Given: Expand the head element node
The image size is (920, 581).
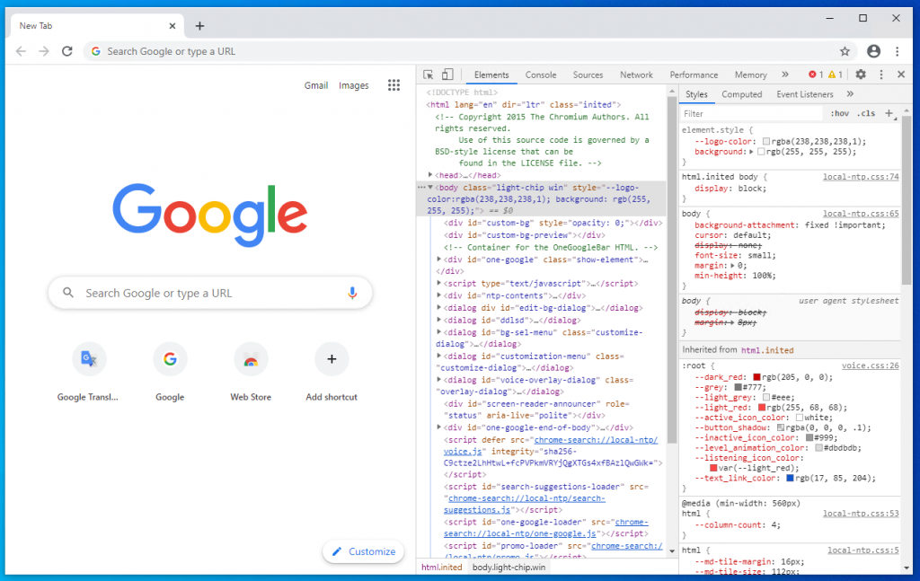Looking at the screenshot, I should (x=430, y=175).
